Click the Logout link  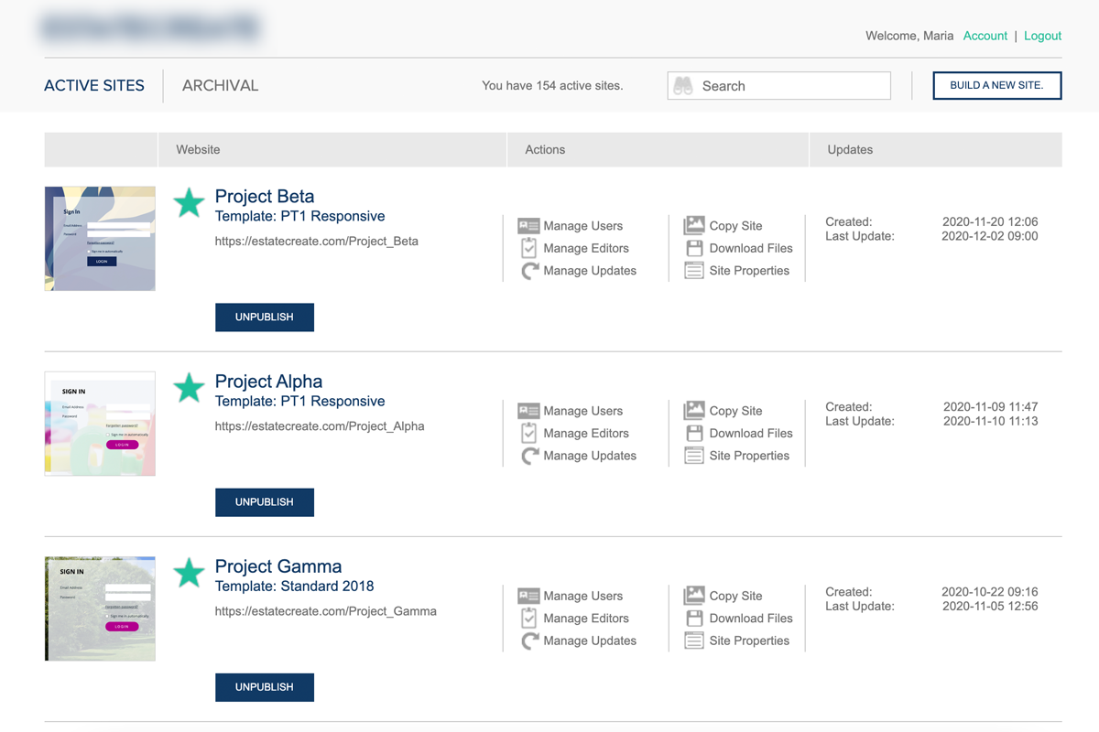coord(1042,36)
